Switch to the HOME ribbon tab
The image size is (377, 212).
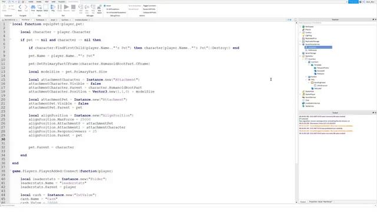31,2
